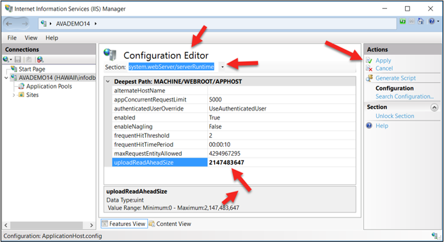Click the enabled value True

(x=214, y=117)
